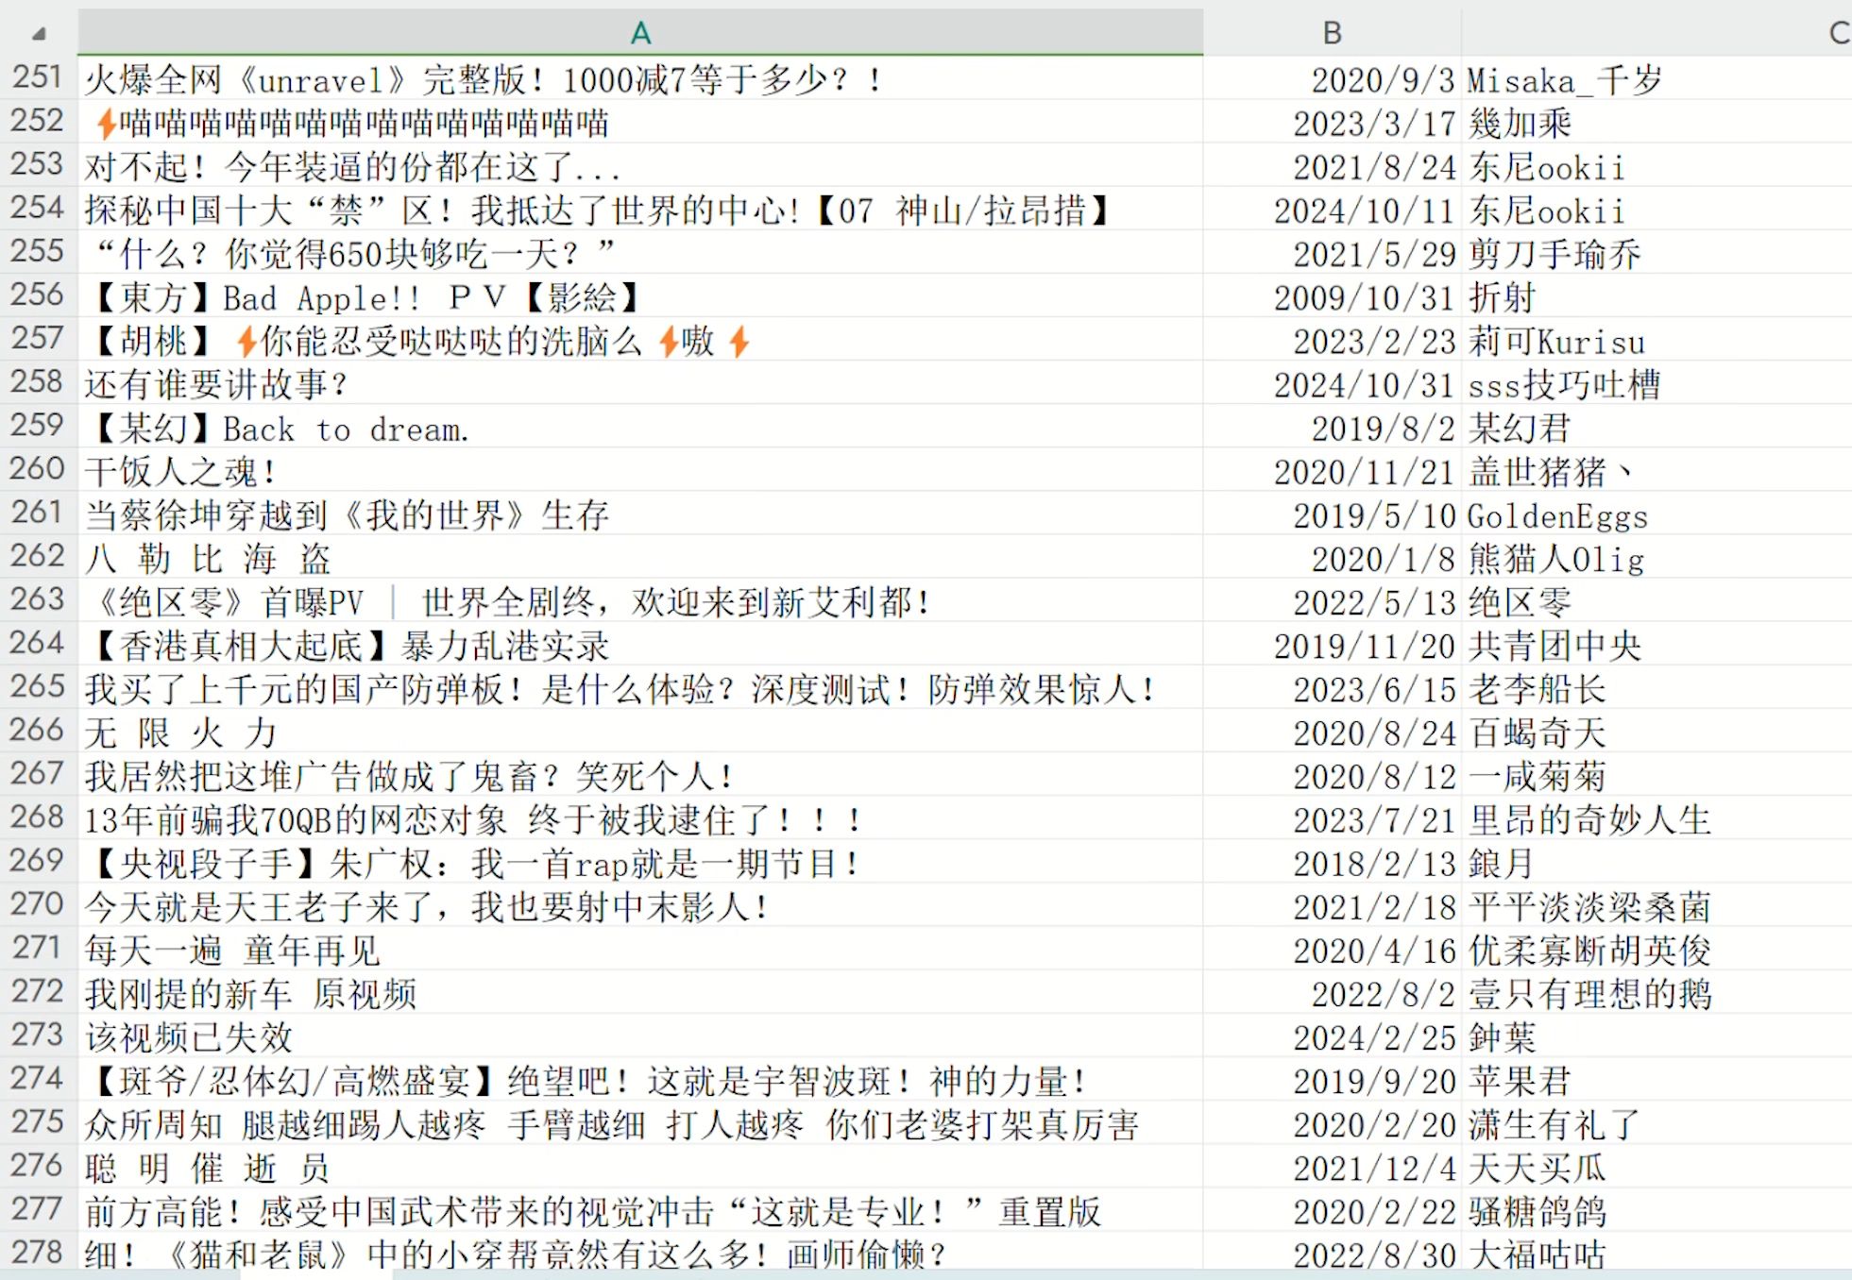Click cell "该视频已失效"
The height and width of the screenshot is (1280, 1852).
coord(640,1036)
